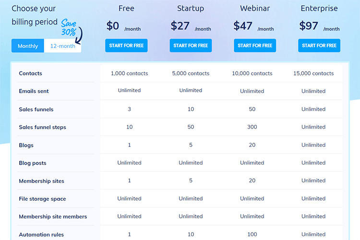Select the Automation rules row label
360x240 pixels.
pyautogui.click(x=41, y=235)
